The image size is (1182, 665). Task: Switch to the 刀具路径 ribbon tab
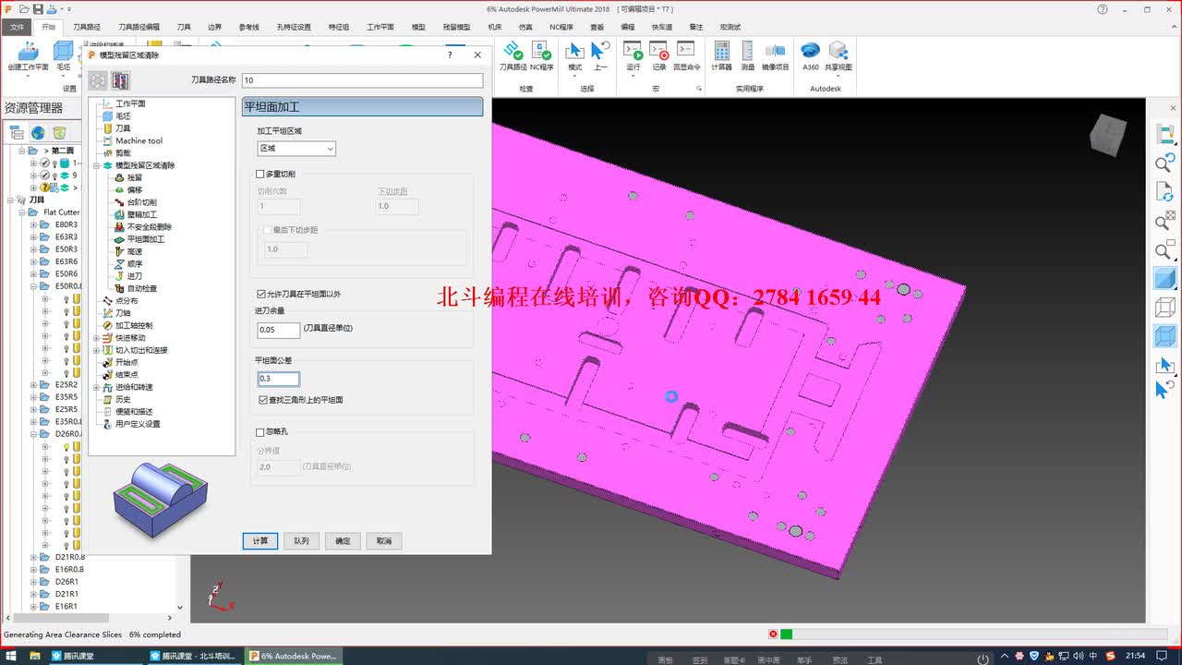(x=87, y=27)
